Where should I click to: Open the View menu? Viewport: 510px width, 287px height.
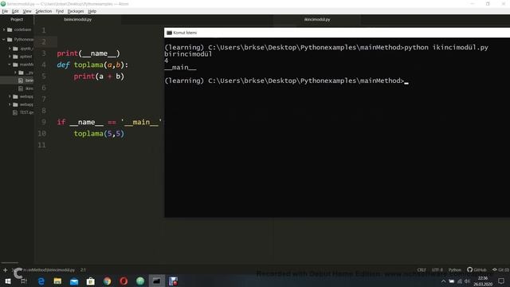click(27, 11)
